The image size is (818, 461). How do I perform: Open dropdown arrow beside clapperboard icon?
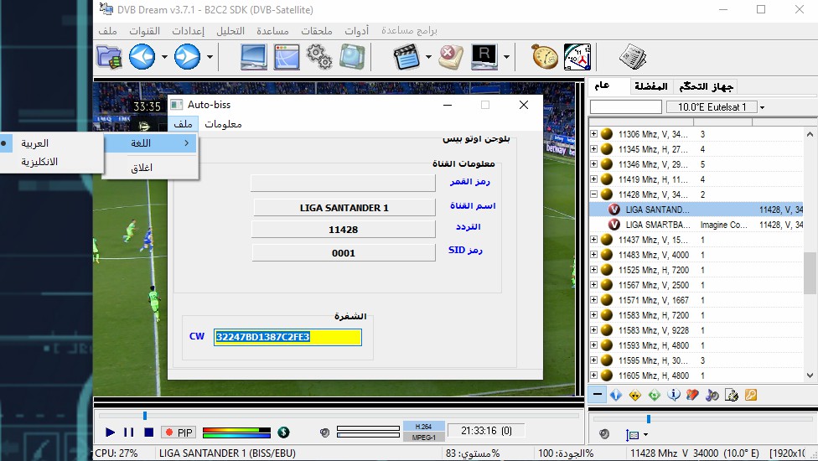[428, 57]
